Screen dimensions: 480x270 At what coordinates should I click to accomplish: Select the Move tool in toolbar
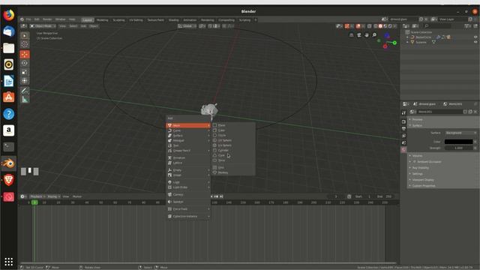25,55
